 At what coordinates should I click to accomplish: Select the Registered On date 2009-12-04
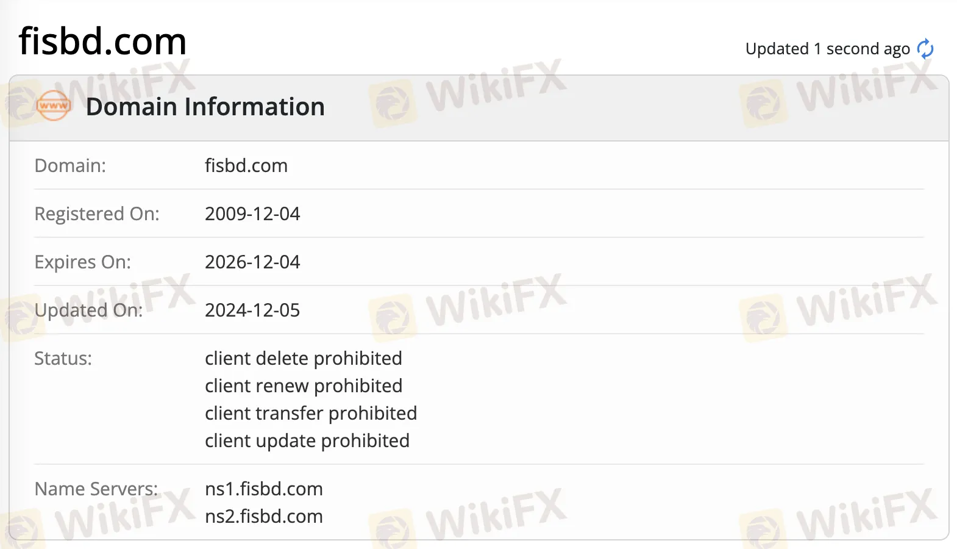[252, 213]
